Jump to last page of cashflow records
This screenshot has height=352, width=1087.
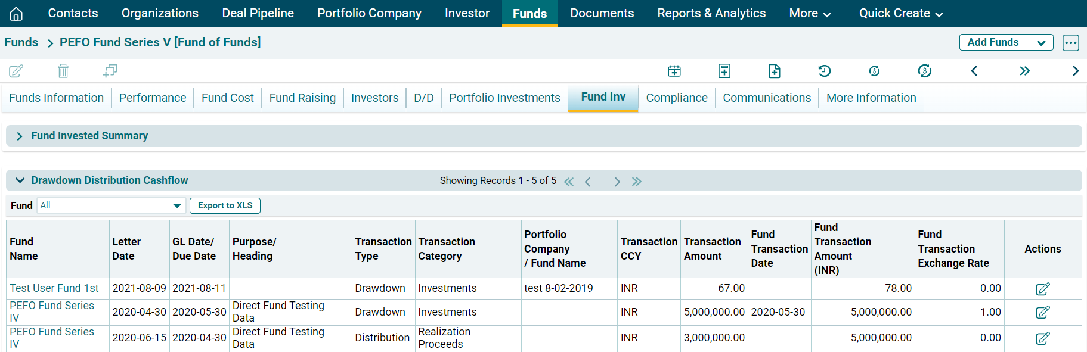click(637, 182)
